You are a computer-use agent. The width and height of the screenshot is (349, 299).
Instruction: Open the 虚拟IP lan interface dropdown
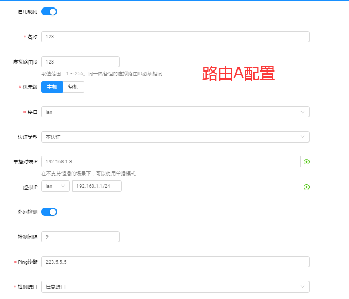[x=55, y=186]
